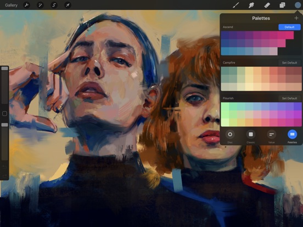303x227 pixels.
Task: Activate the Transform arrow tool
Action: pos(68,5)
